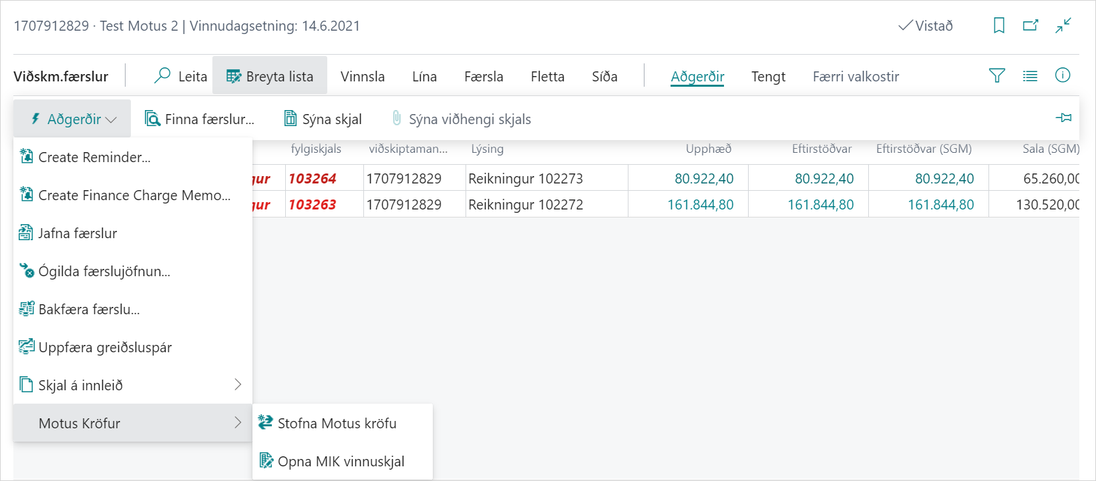Choose Jafna færslur from menu
Image resolution: width=1096 pixels, height=481 pixels.
(x=77, y=233)
